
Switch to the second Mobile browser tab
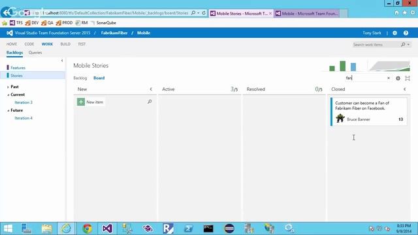pos(307,13)
